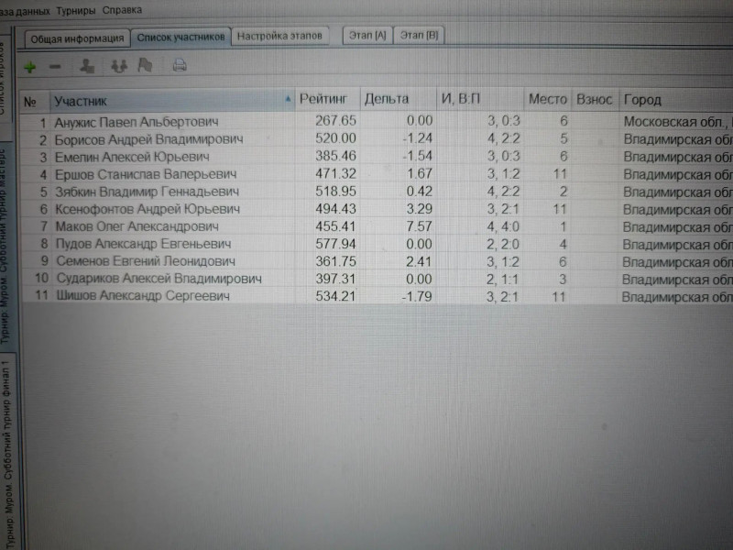Select row Борисов Андрей Владимирович

coord(377,139)
